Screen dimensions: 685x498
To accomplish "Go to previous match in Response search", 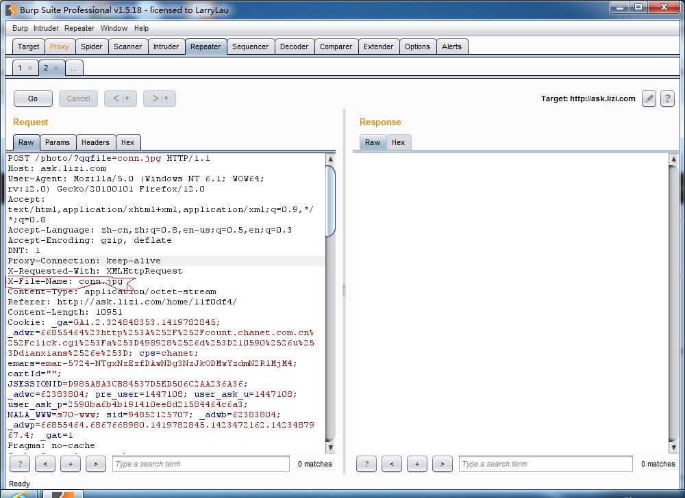I will click(392, 464).
